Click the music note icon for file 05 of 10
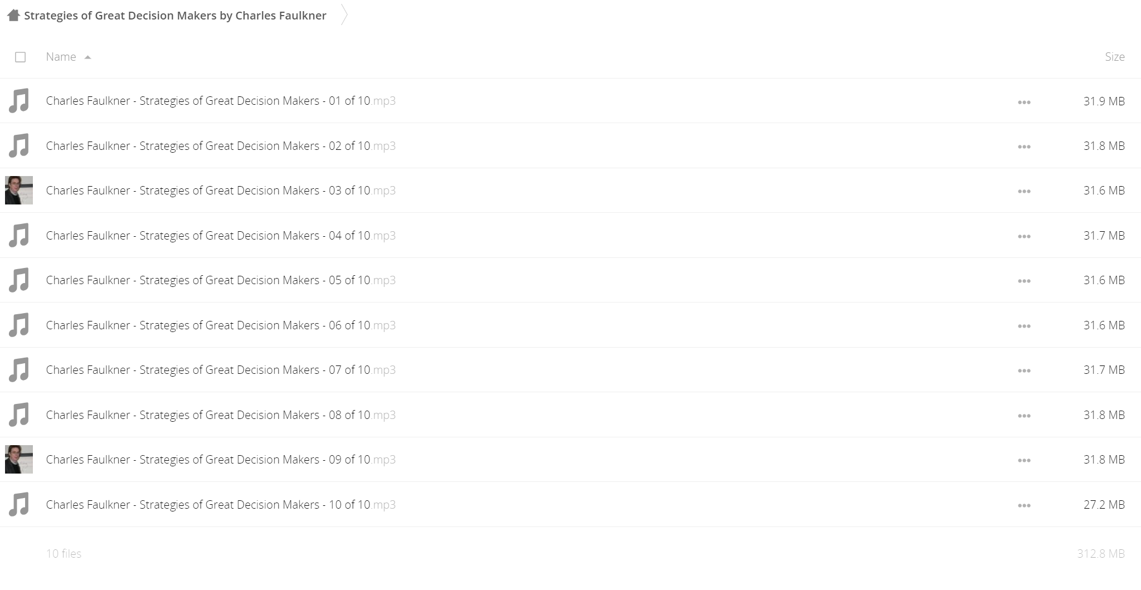1141x590 pixels. pyautogui.click(x=19, y=280)
